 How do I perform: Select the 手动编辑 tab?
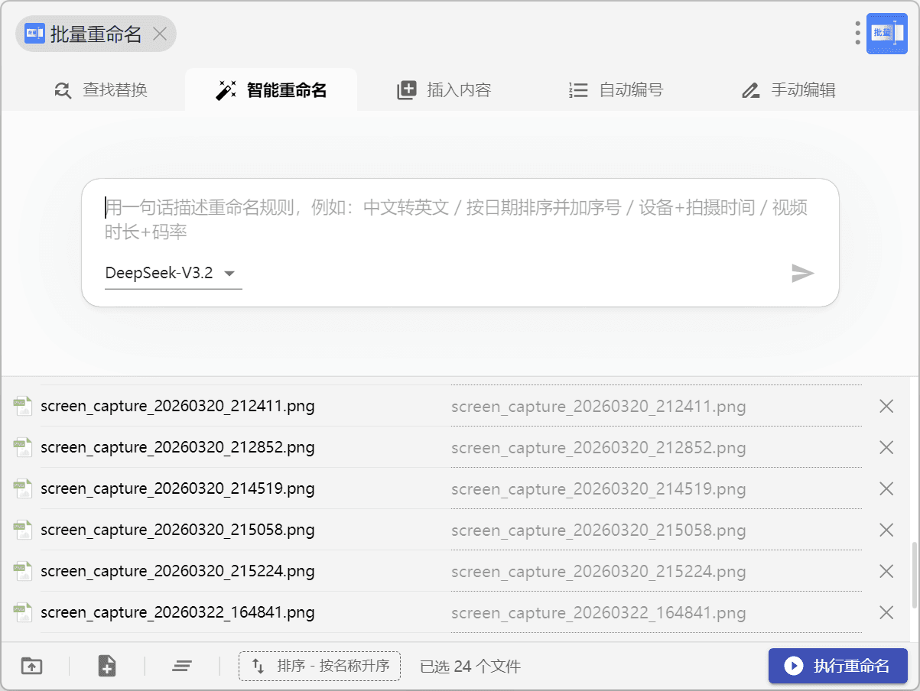point(788,90)
